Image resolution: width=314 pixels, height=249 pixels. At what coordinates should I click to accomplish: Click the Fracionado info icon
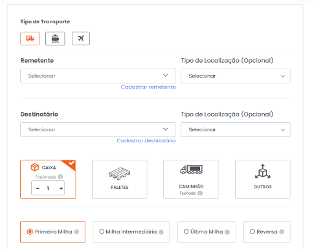coord(60,177)
